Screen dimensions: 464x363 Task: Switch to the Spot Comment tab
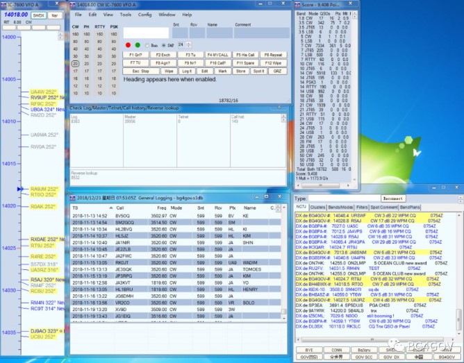[x=384, y=208]
